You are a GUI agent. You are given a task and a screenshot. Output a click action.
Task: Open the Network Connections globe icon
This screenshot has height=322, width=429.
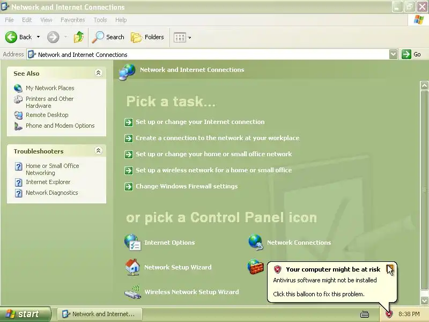point(256,243)
